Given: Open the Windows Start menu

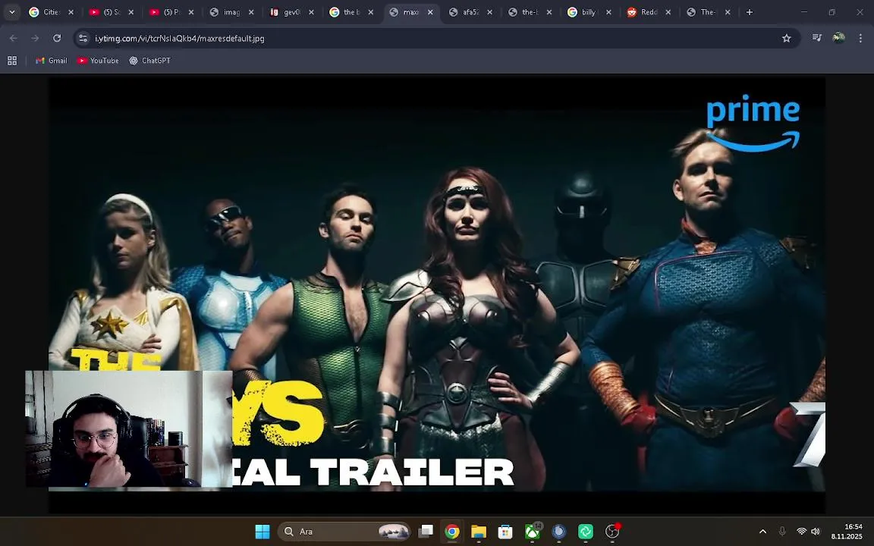Looking at the screenshot, I should coord(262,532).
